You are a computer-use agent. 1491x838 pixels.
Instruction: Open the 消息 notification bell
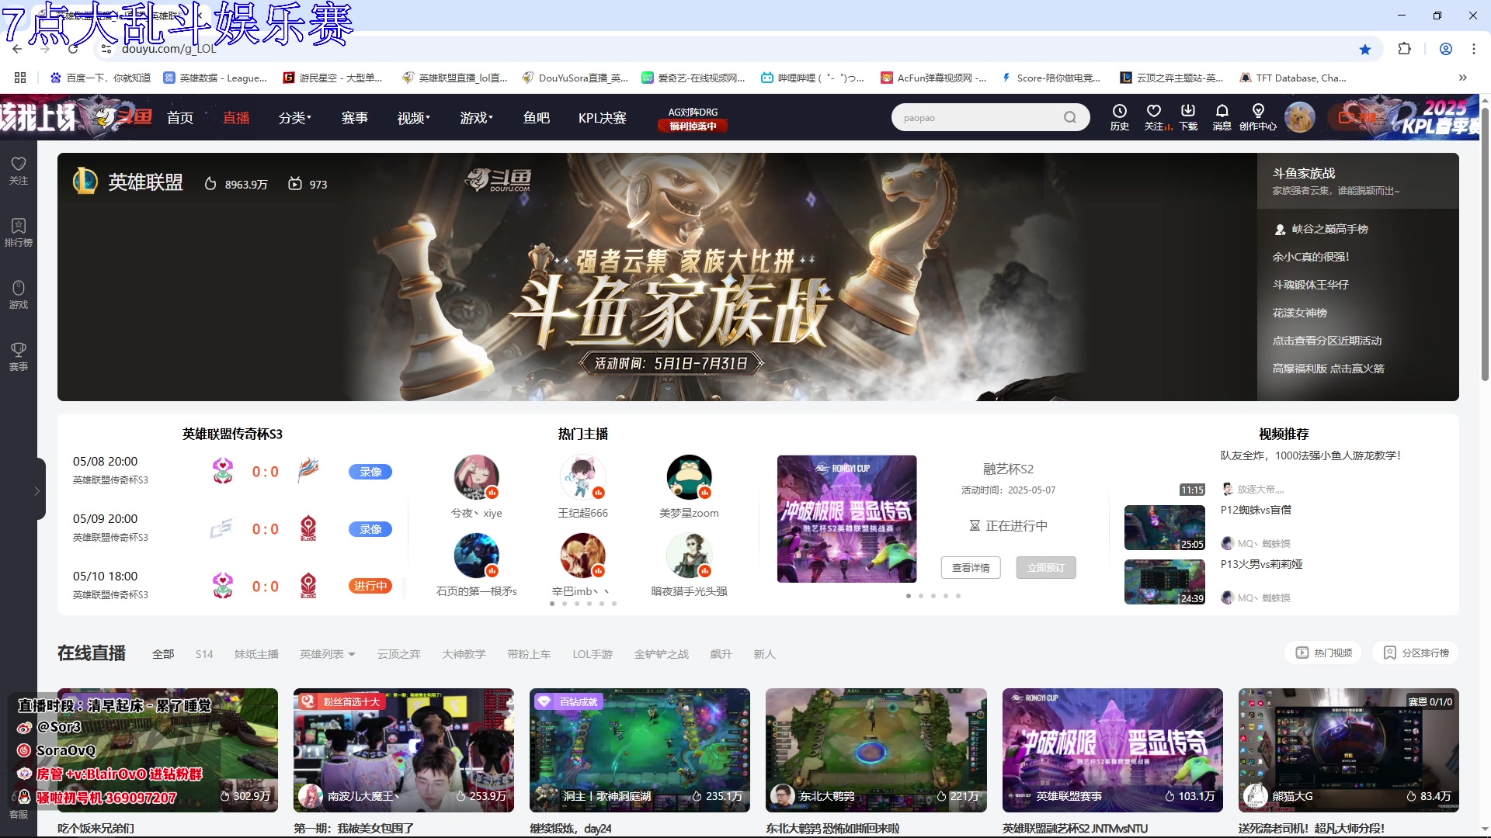pos(1222,116)
